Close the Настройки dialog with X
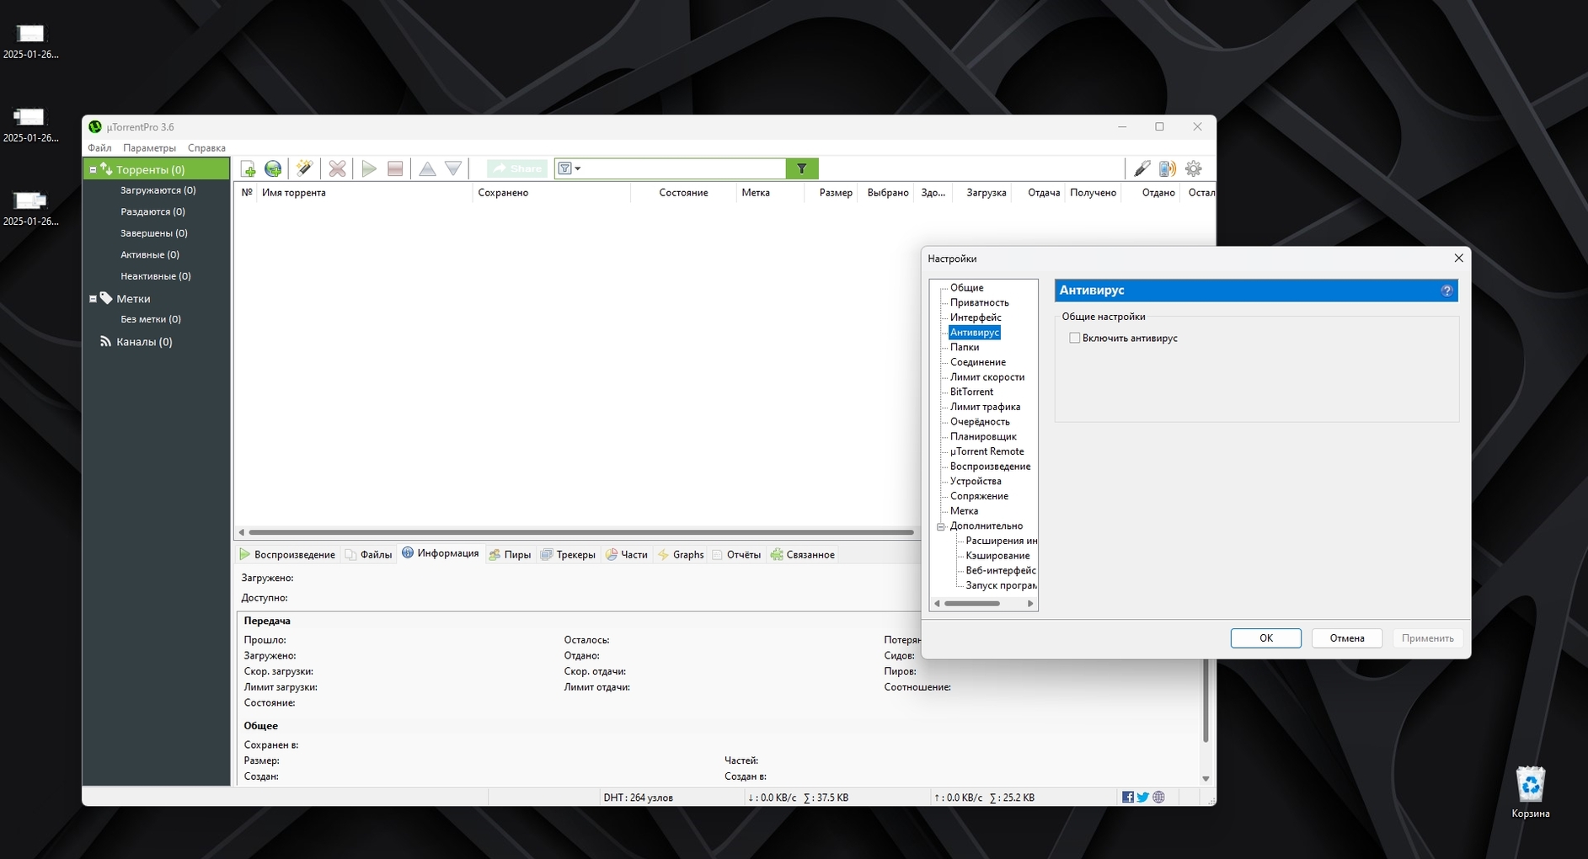The width and height of the screenshot is (1588, 859). [1458, 259]
